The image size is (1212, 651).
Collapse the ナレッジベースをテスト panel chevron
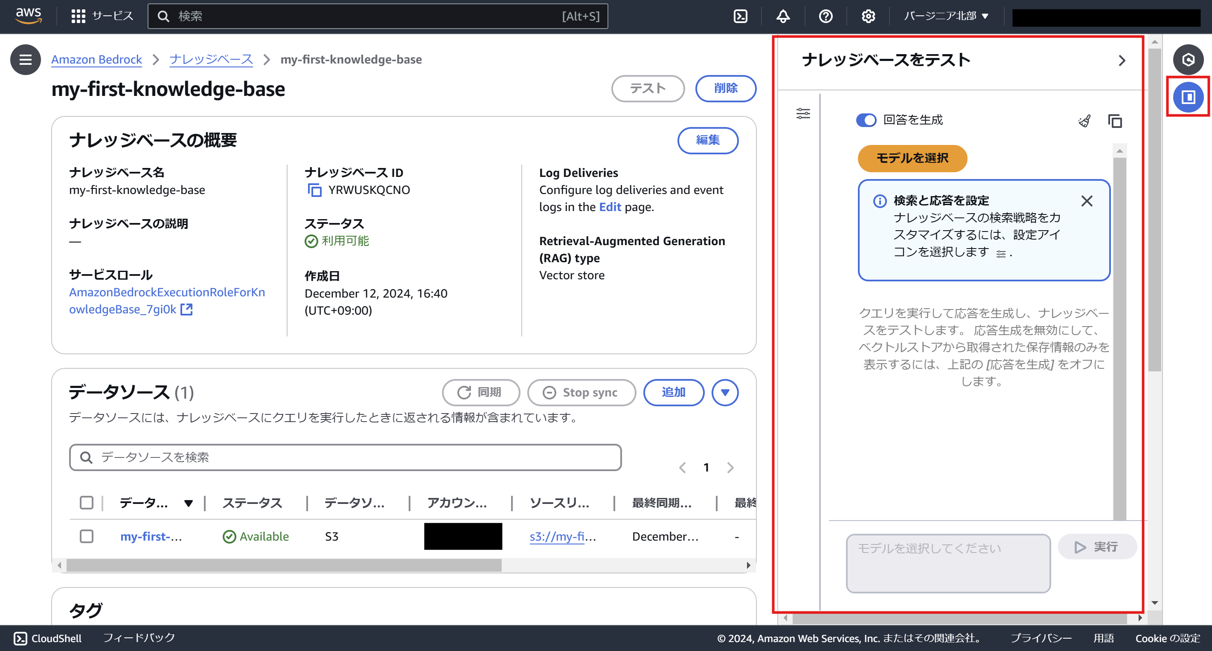pos(1122,61)
